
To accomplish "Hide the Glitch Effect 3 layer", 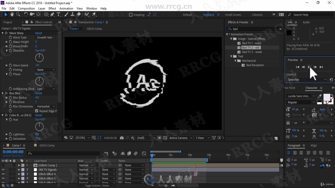I will (x=3, y=179).
